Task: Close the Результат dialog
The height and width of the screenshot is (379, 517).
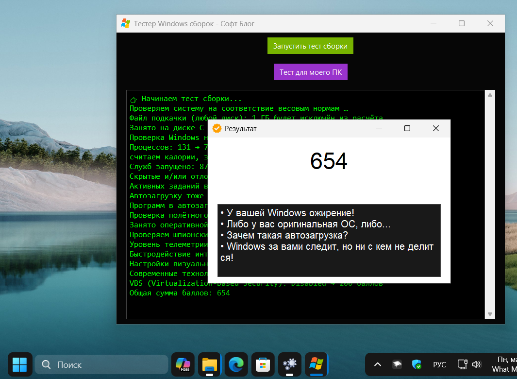Action: pos(436,128)
